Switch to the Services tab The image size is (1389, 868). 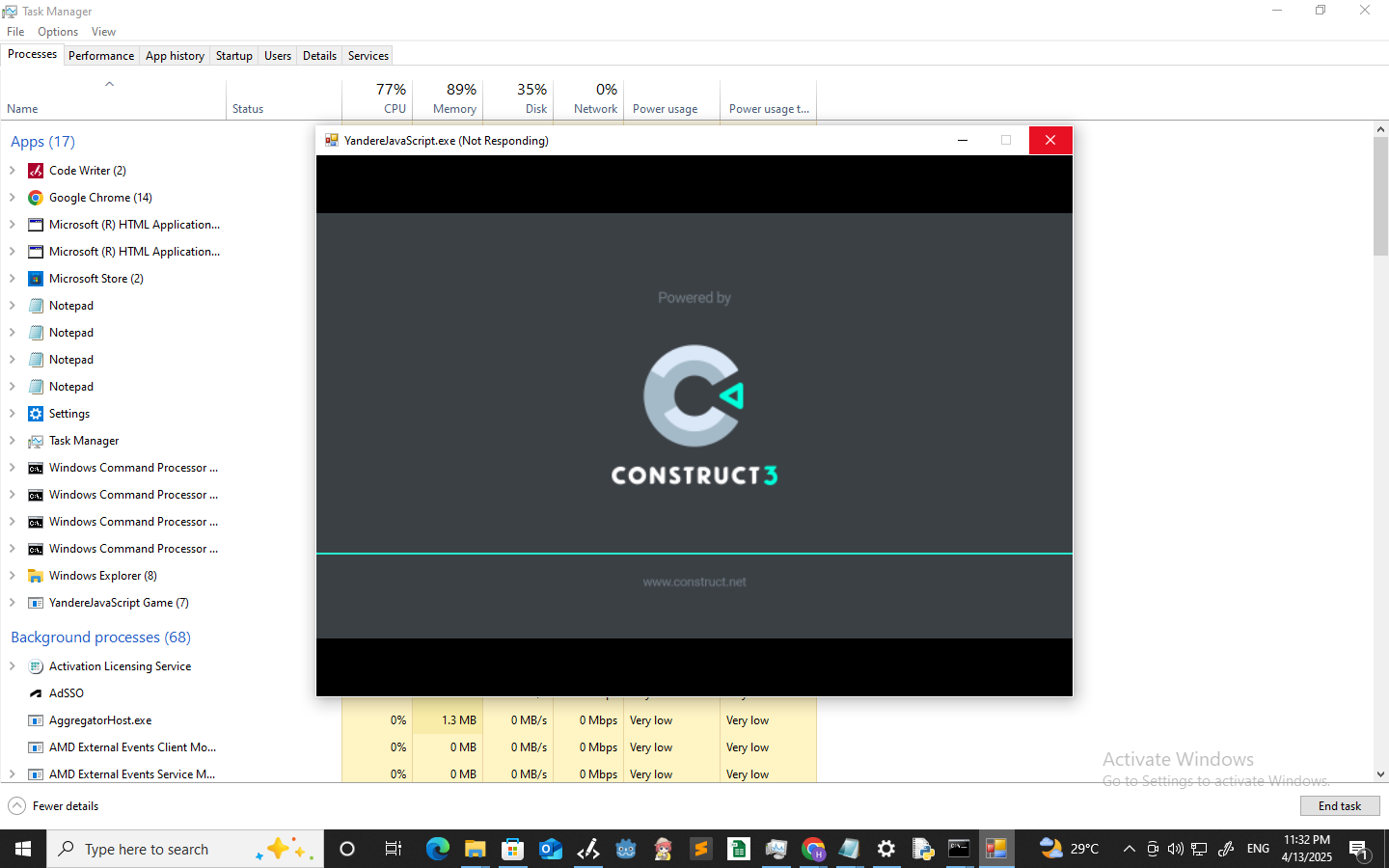tap(368, 56)
